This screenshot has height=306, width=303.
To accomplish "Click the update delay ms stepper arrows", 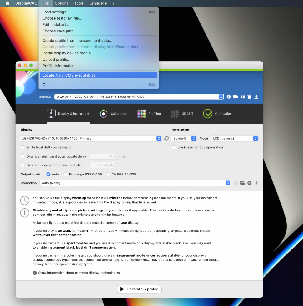I will point(117,156).
